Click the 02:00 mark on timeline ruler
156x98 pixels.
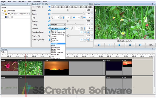click(x=101, y=56)
